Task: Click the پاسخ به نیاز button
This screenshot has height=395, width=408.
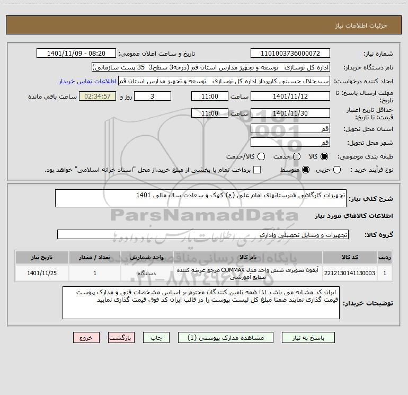Action: 308,338
